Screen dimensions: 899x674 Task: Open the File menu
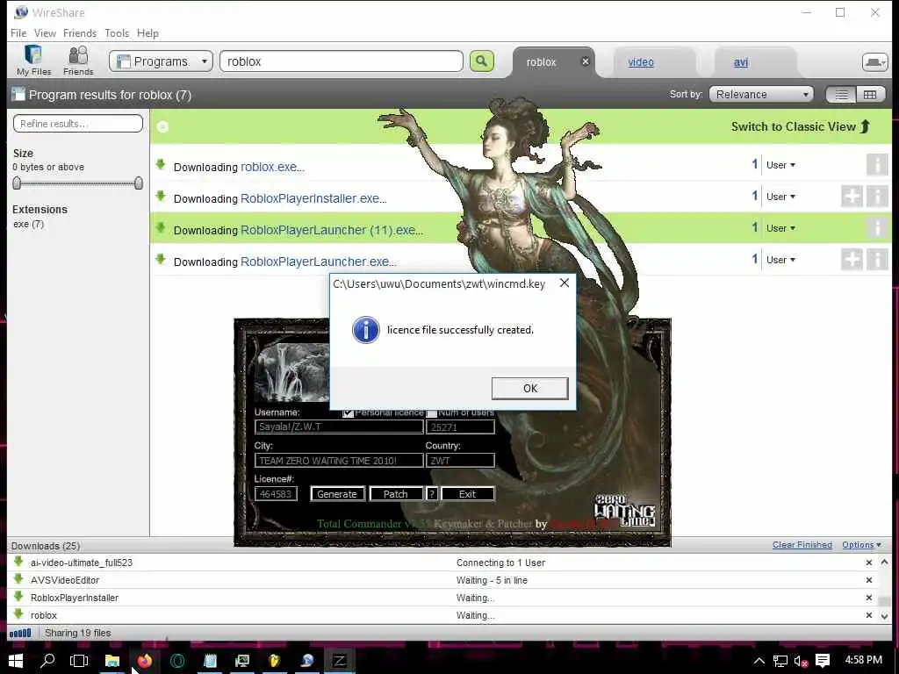(x=18, y=33)
